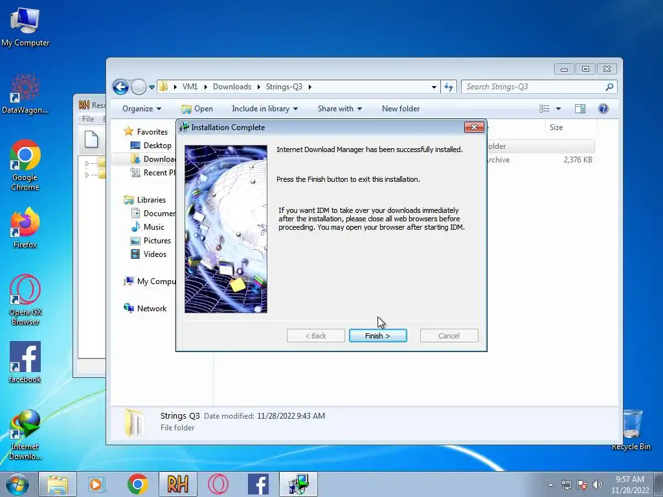Select the file row sized 2,376 KB
663x497 pixels.
541,160
